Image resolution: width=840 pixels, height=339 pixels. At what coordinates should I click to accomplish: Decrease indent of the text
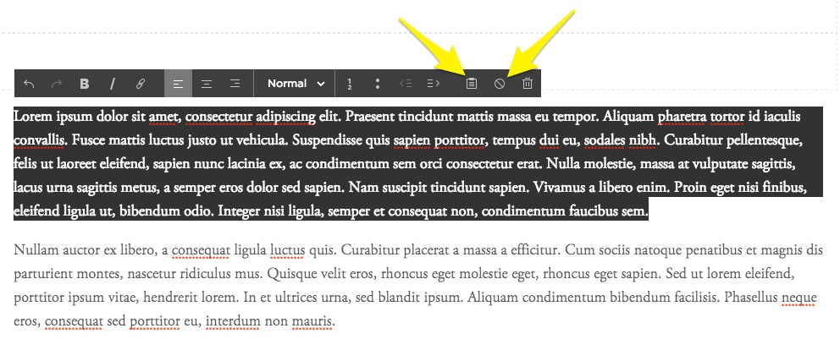(405, 84)
